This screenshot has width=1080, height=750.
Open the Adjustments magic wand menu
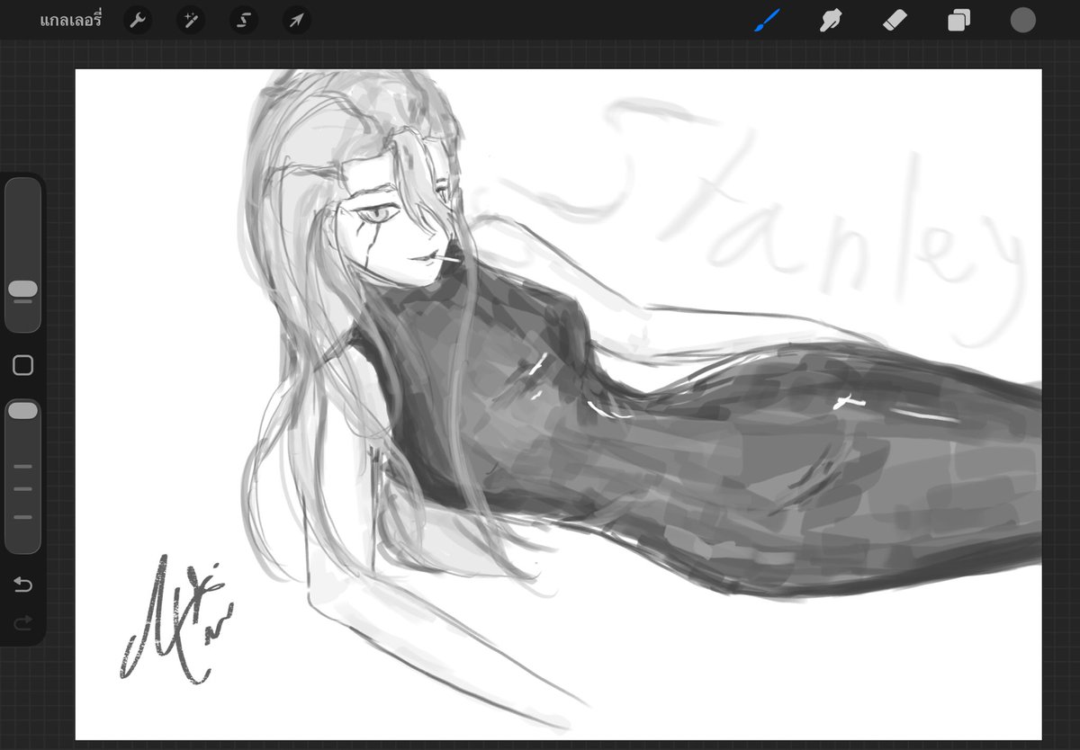click(x=191, y=20)
